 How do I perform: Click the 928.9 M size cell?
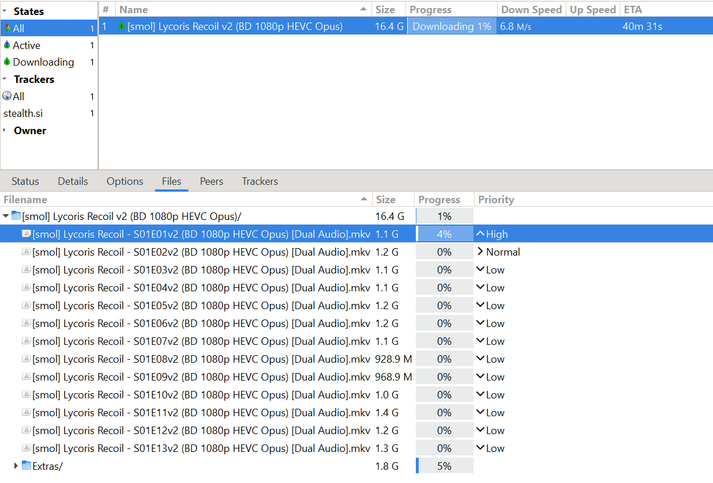pyautogui.click(x=393, y=359)
